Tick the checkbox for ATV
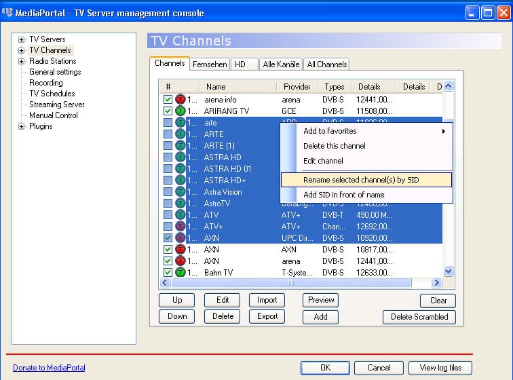 coord(168,214)
